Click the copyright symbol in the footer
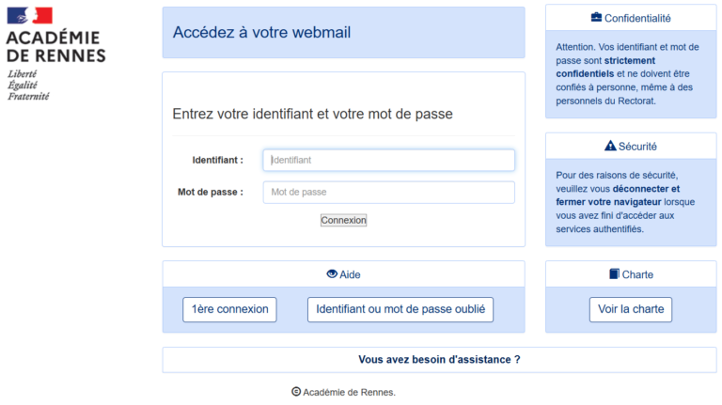 coord(296,392)
